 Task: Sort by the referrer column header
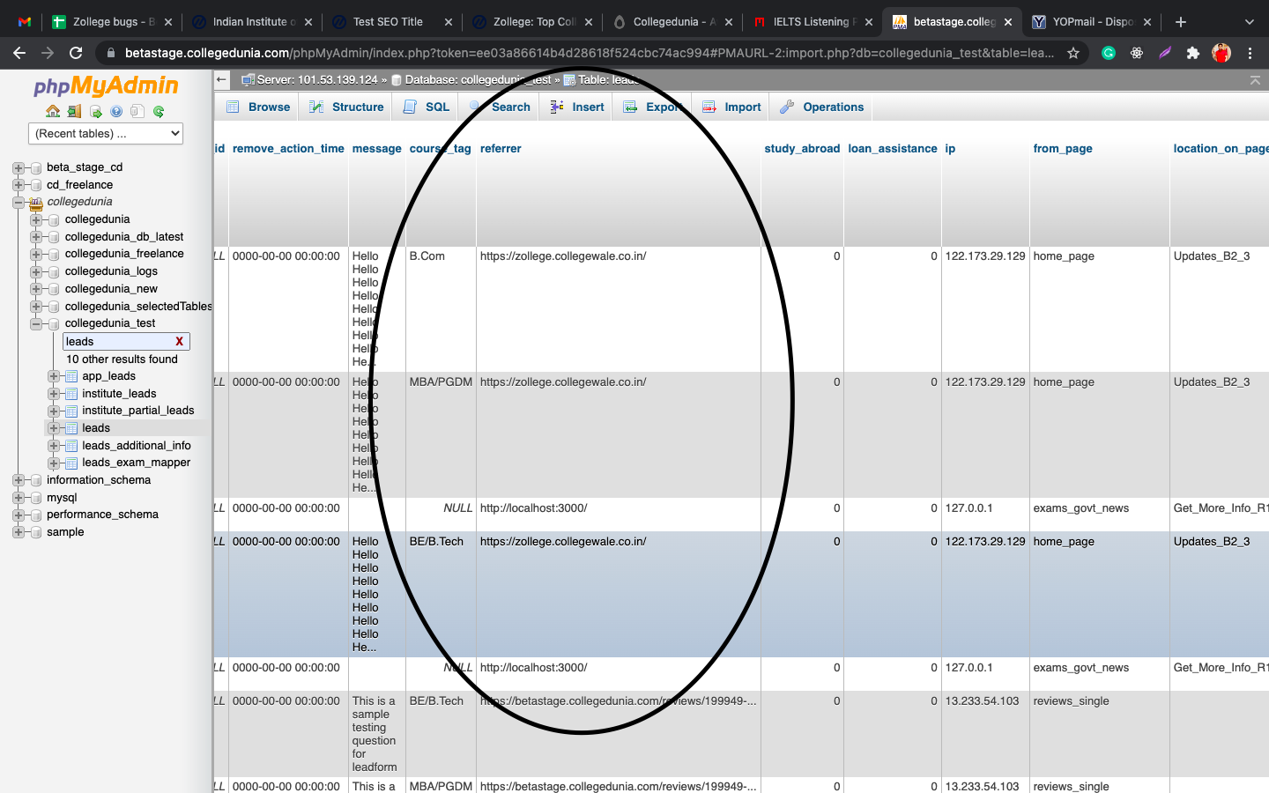[x=501, y=149]
